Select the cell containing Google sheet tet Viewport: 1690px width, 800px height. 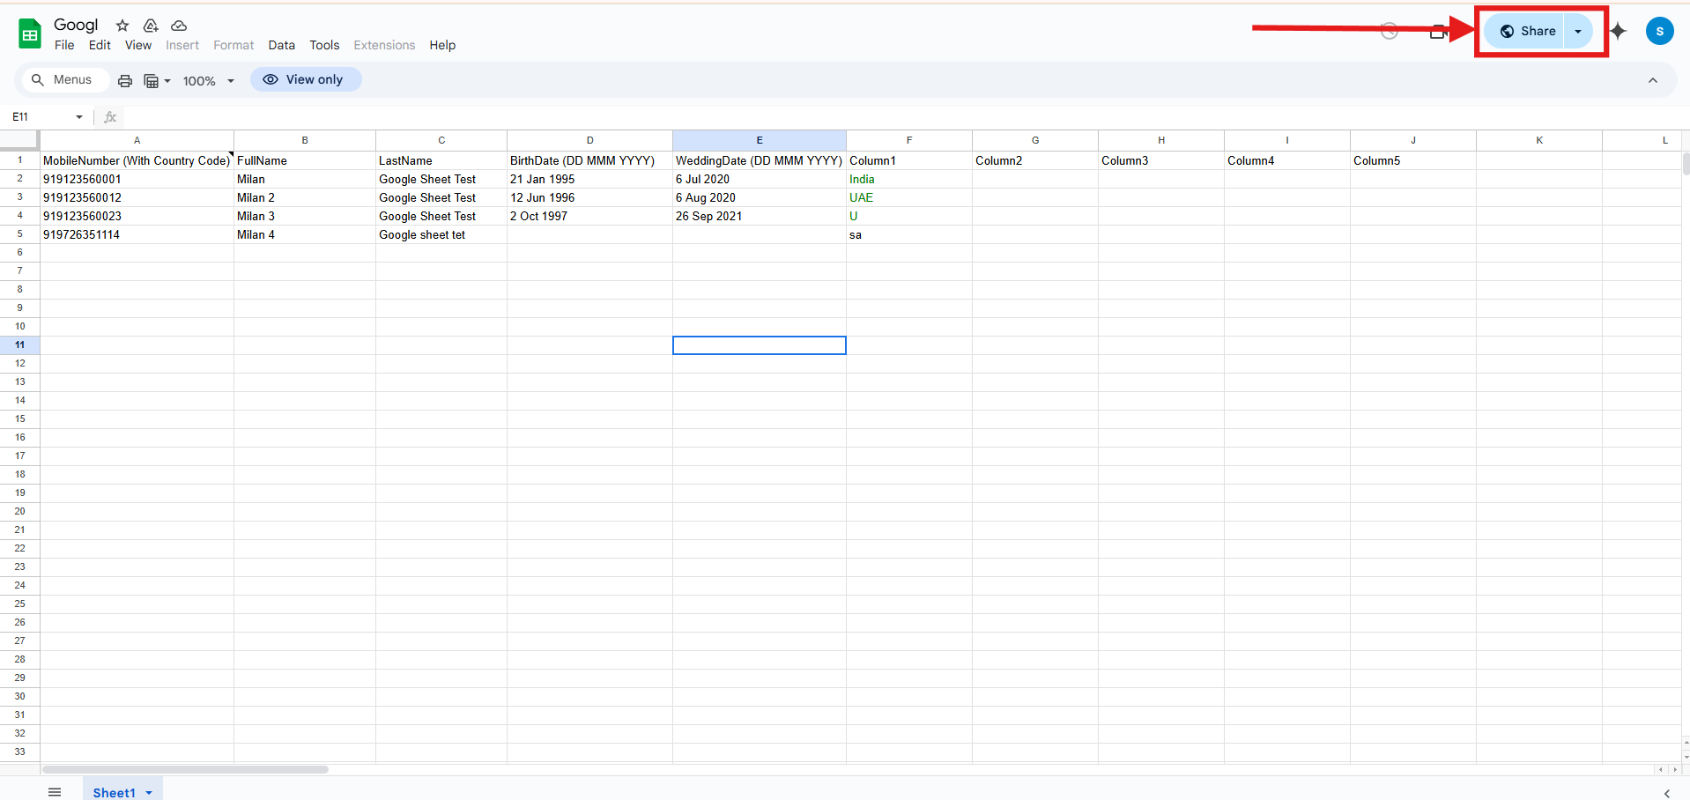pos(441,234)
